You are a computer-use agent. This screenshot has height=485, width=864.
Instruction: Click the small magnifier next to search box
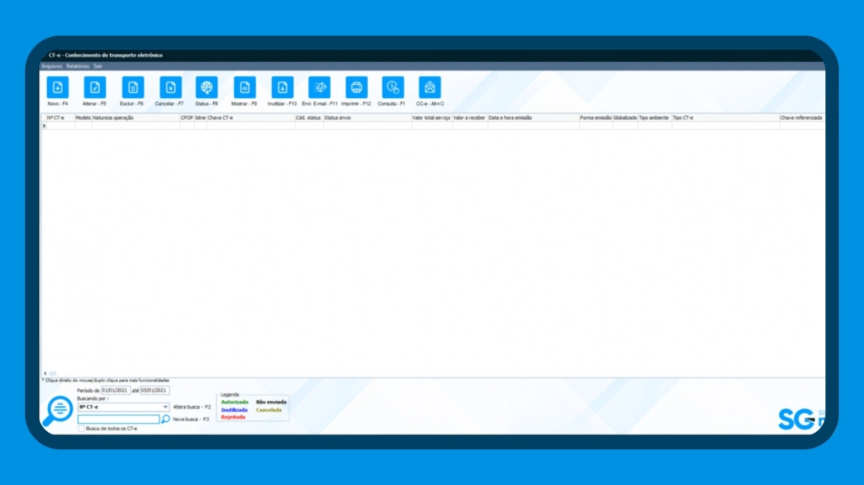click(x=166, y=419)
